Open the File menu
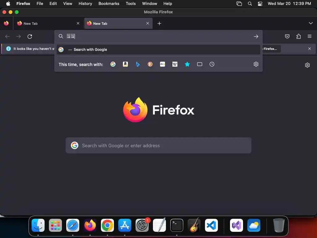 point(40,3)
